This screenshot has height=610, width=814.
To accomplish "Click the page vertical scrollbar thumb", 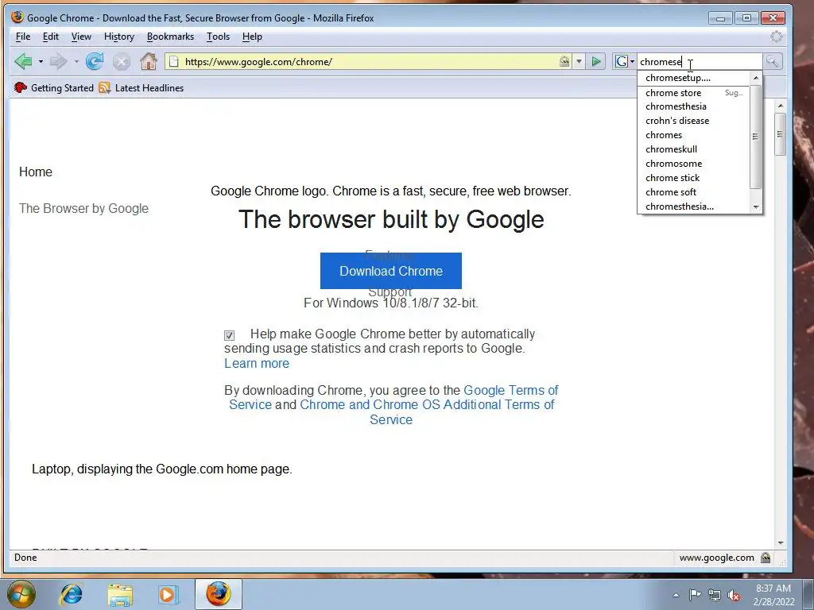I will [780, 133].
